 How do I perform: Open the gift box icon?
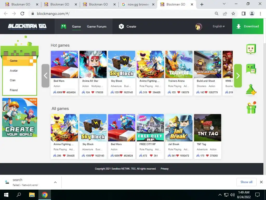point(251,108)
